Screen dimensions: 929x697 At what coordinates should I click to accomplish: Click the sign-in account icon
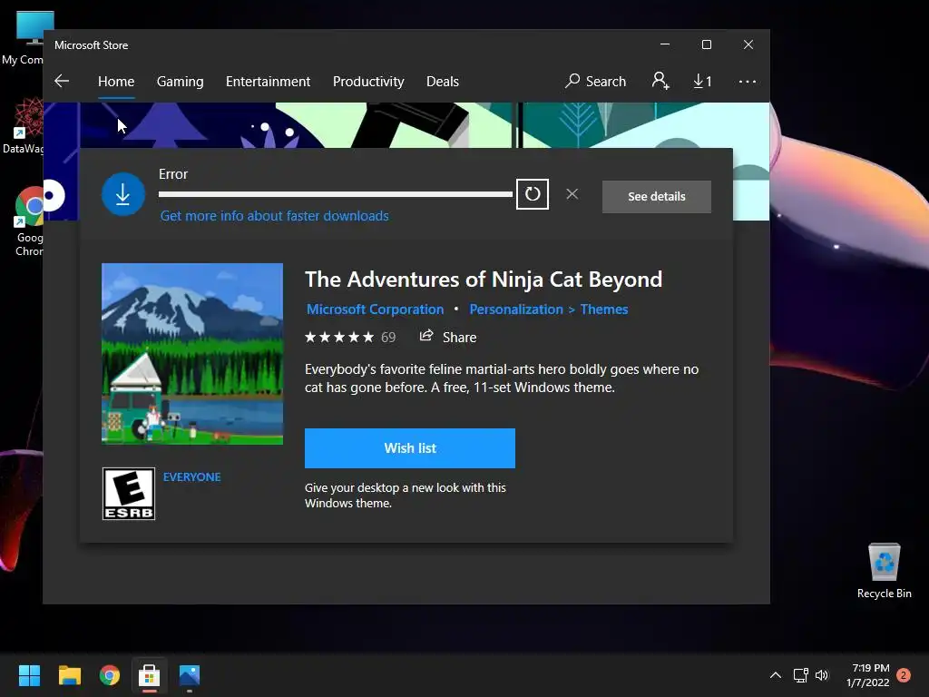pos(660,81)
